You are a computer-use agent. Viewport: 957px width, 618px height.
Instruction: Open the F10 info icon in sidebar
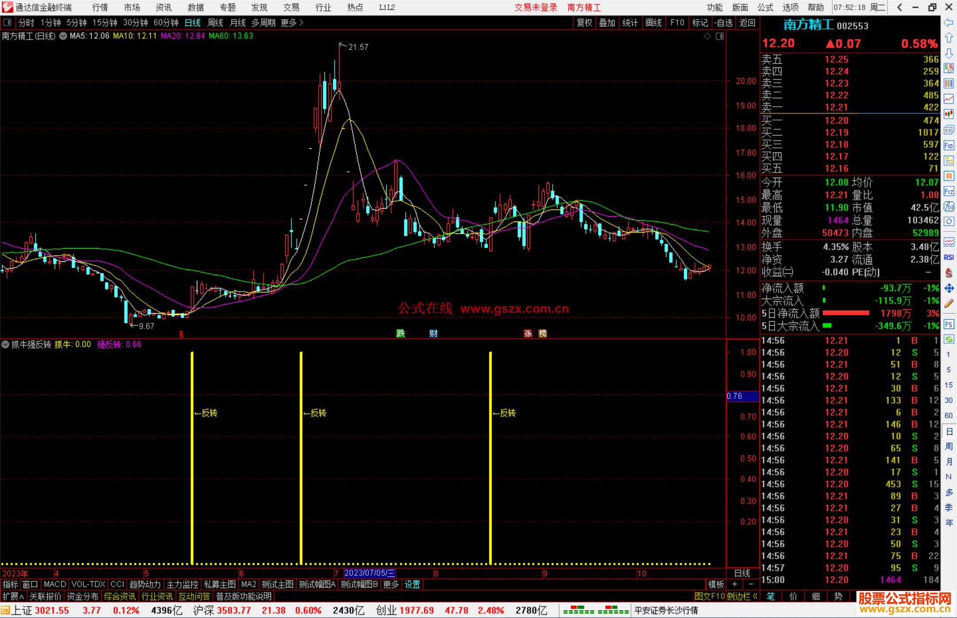tap(949, 146)
